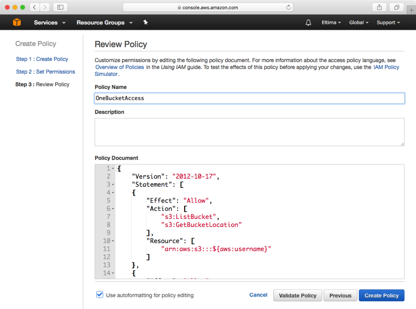Open Safari tab overview icon
The width and height of the screenshot is (416, 309).
pos(396,7)
